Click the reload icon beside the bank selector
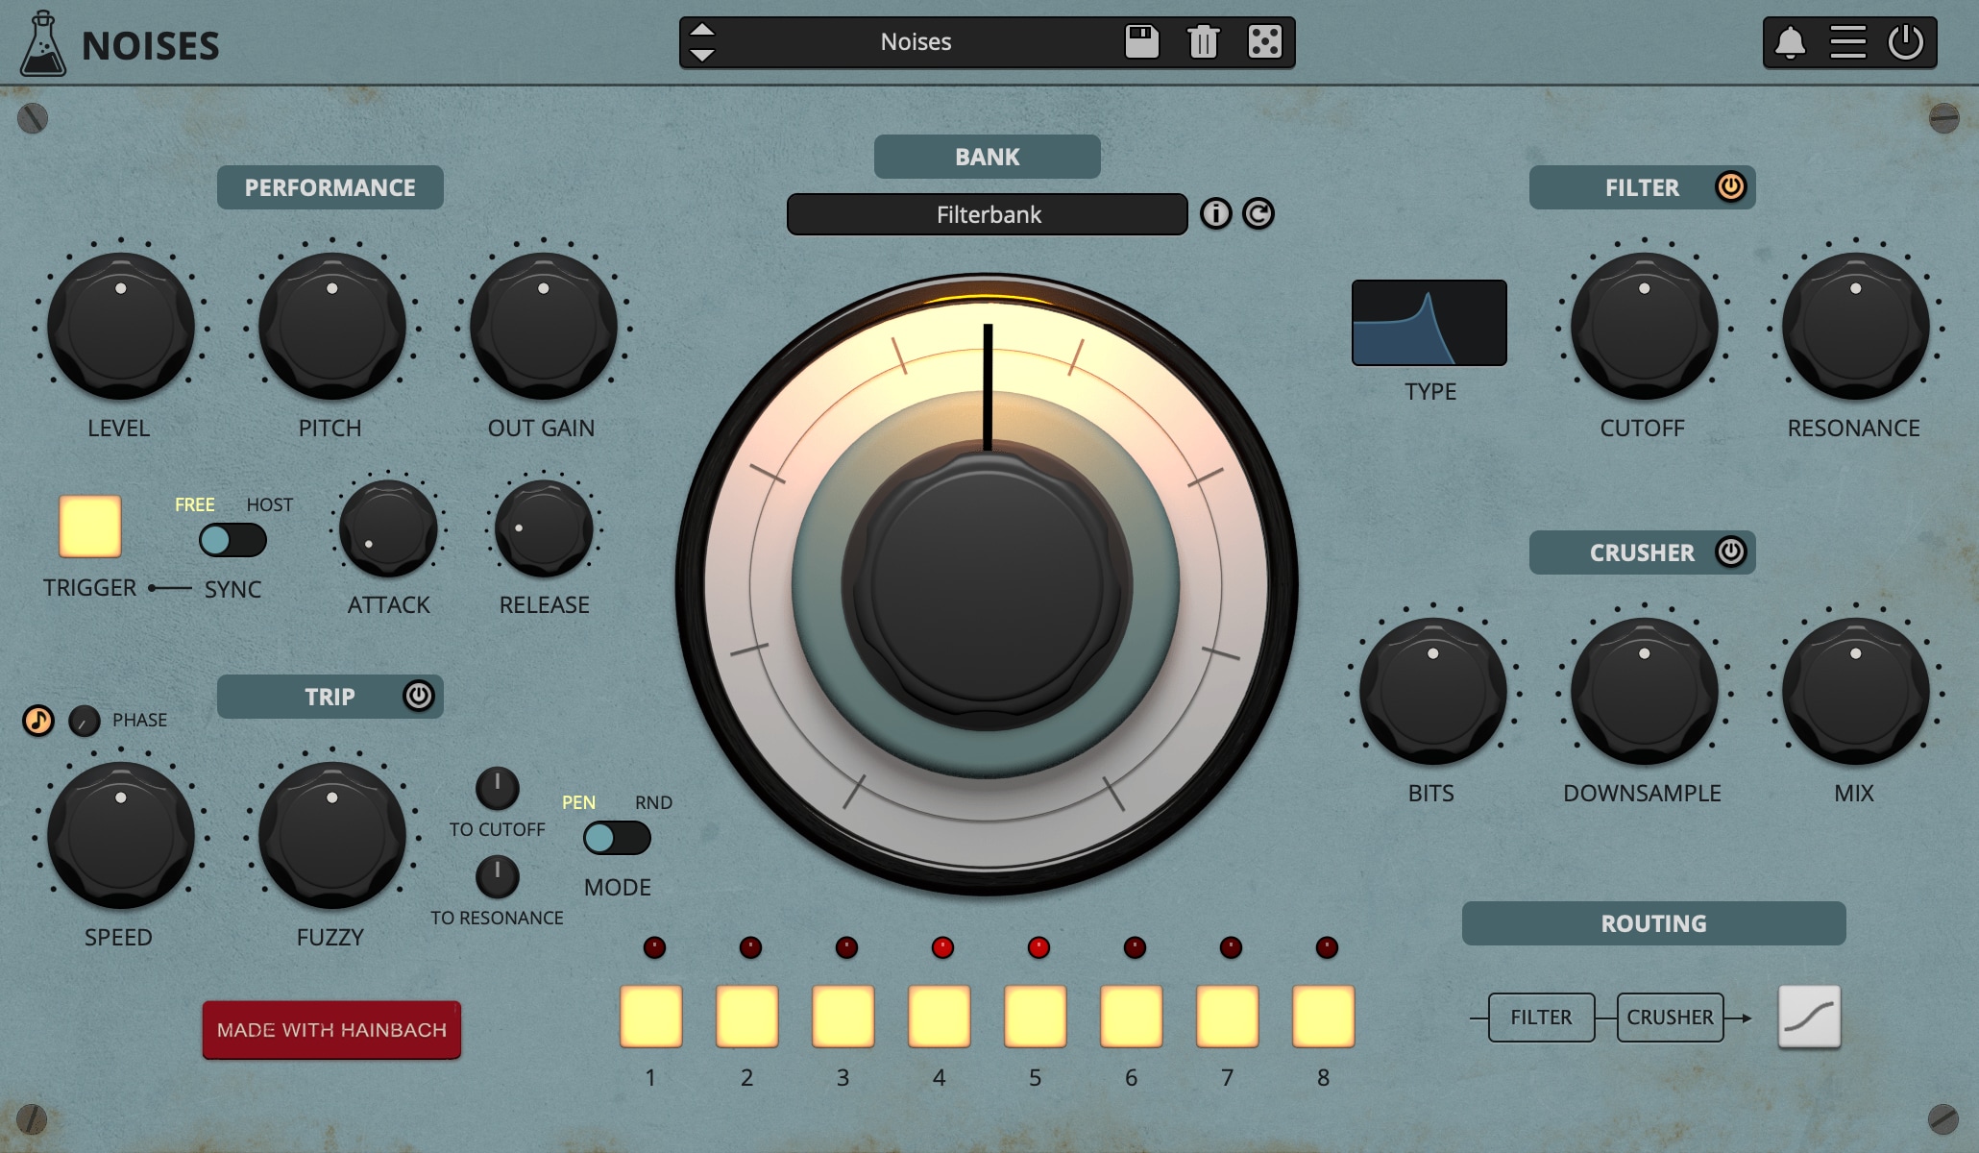1979x1153 pixels. pyautogui.click(x=1258, y=214)
